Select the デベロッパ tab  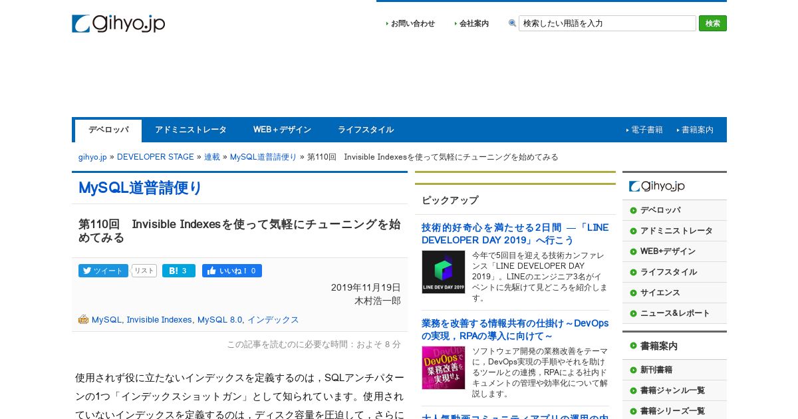pyautogui.click(x=108, y=130)
